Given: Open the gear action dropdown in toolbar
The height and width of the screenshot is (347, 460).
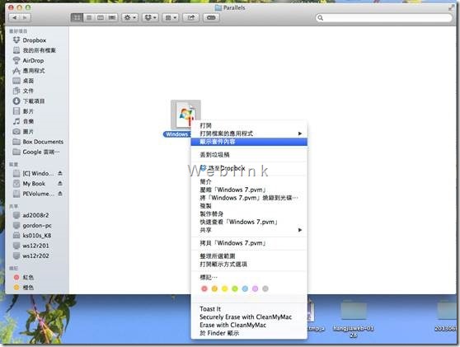Looking at the screenshot, I should (x=130, y=18).
